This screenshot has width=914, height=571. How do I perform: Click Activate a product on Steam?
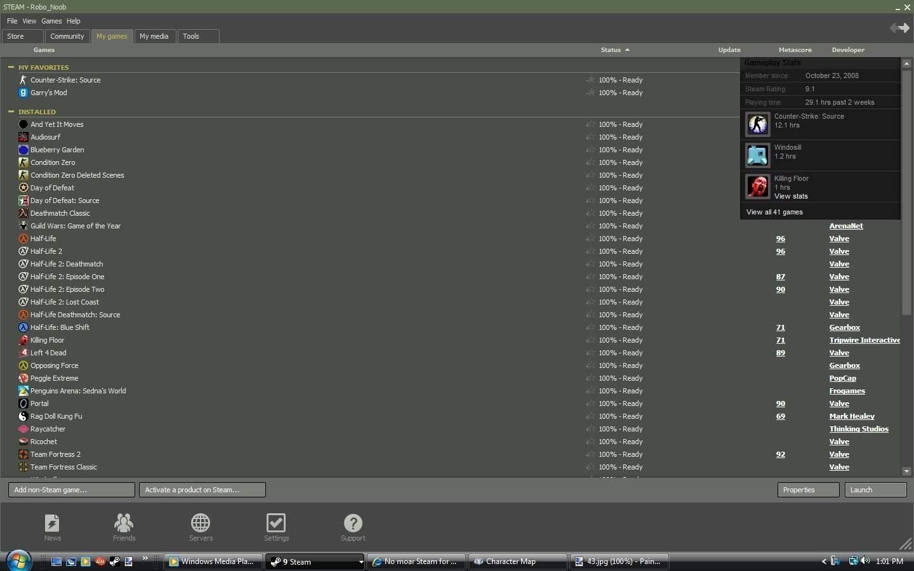point(202,490)
